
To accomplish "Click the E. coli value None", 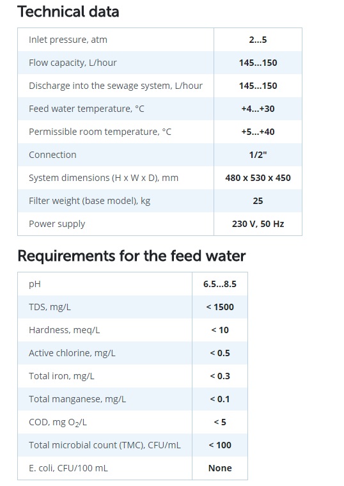I will coord(220,468).
